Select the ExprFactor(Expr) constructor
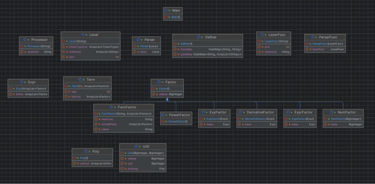The width and height of the screenshot is (375, 184). pos(300,119)
